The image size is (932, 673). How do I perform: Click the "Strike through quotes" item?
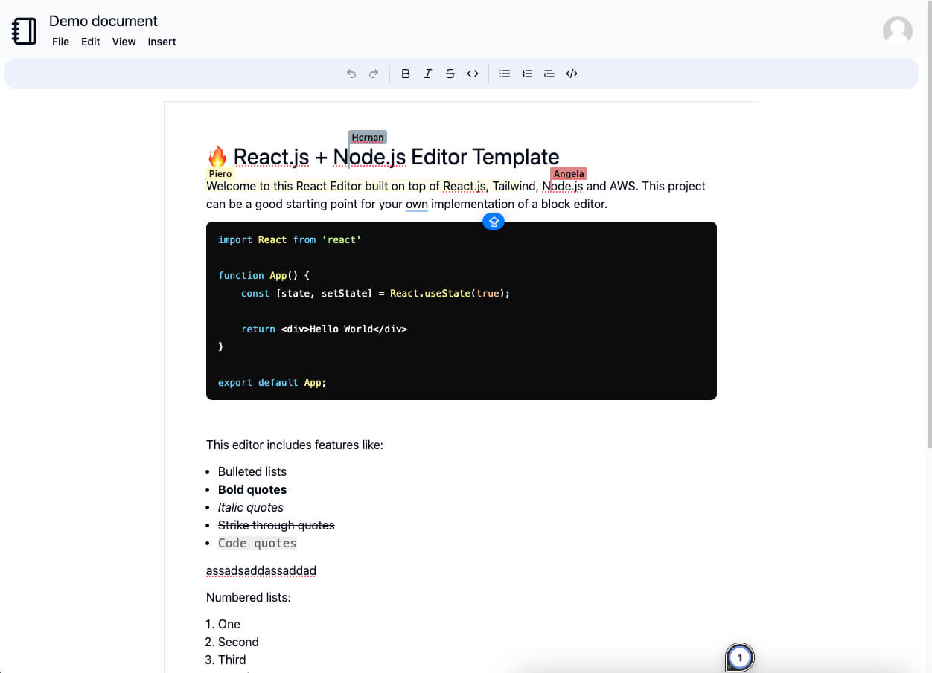click(x=276, y=525)
